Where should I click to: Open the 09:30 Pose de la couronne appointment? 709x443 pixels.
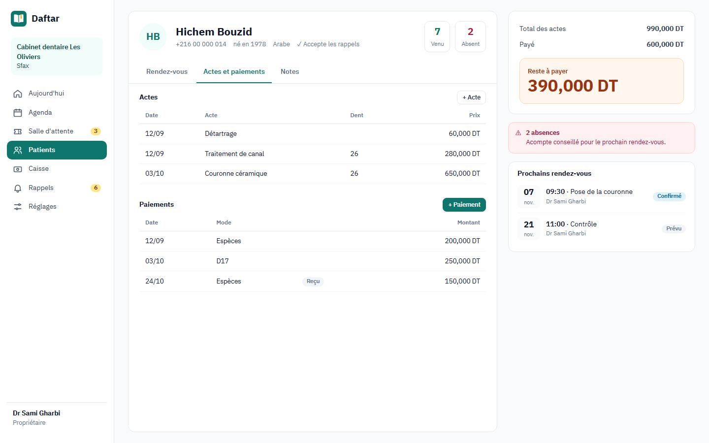pyautogui.click(x=602, y=196)
